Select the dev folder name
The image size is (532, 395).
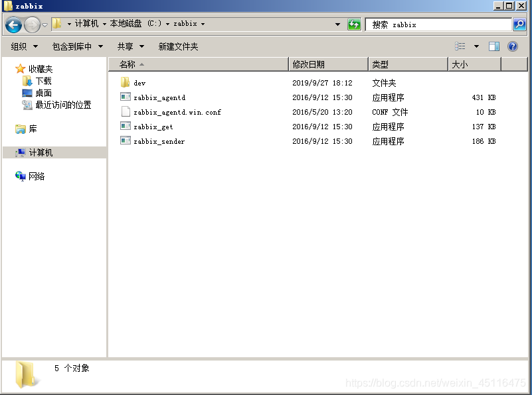pos(139,83)
